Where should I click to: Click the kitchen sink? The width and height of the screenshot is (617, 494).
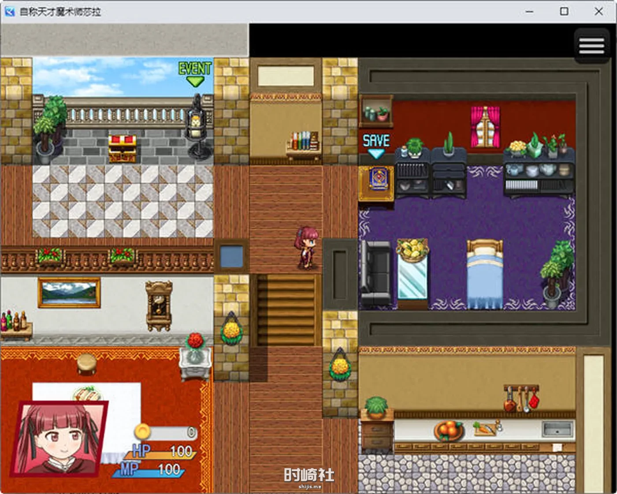[x=558, y=429]
